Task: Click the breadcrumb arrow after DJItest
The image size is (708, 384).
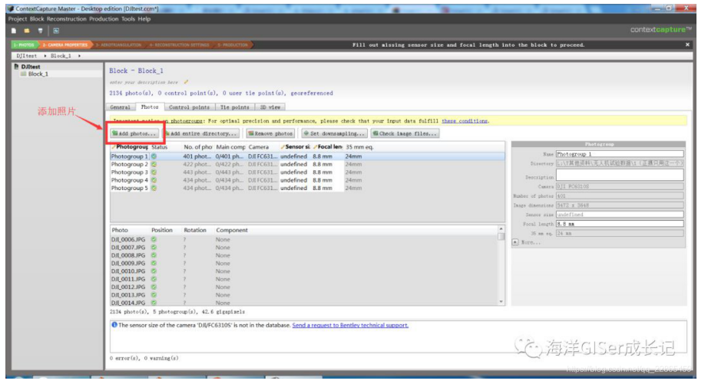Action: (45, 56)
